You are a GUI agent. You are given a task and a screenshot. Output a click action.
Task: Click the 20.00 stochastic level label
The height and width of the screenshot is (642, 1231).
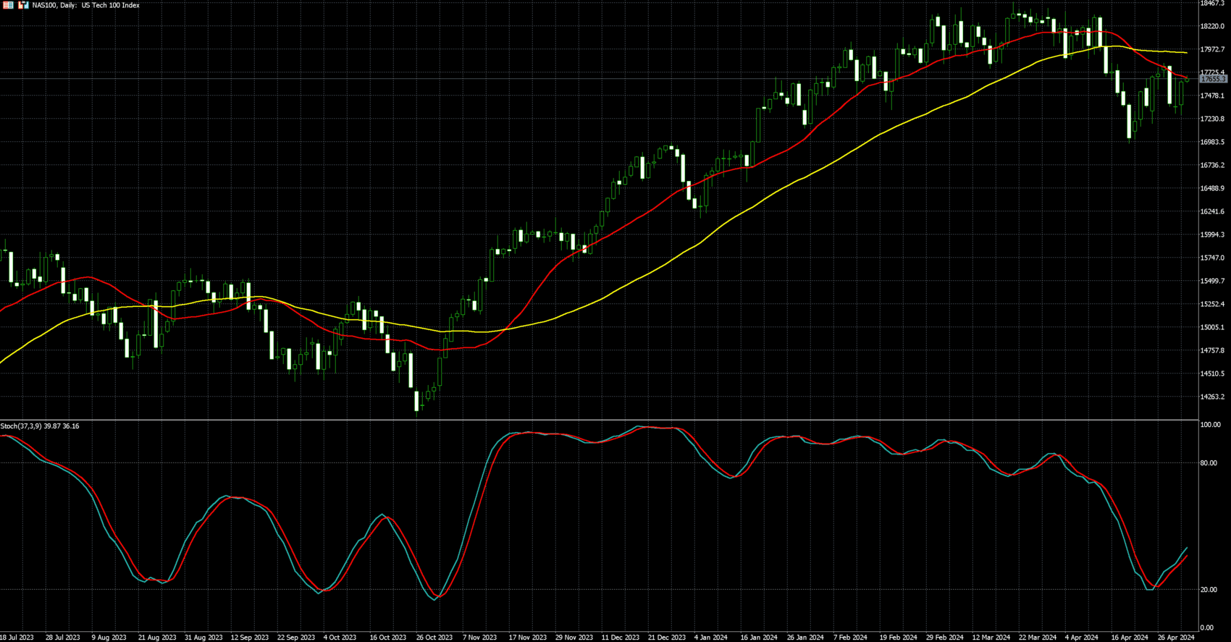pos(1209,590)
